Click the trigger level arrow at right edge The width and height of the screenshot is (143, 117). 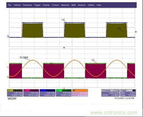pyautogui.click(x=136, y=32)
